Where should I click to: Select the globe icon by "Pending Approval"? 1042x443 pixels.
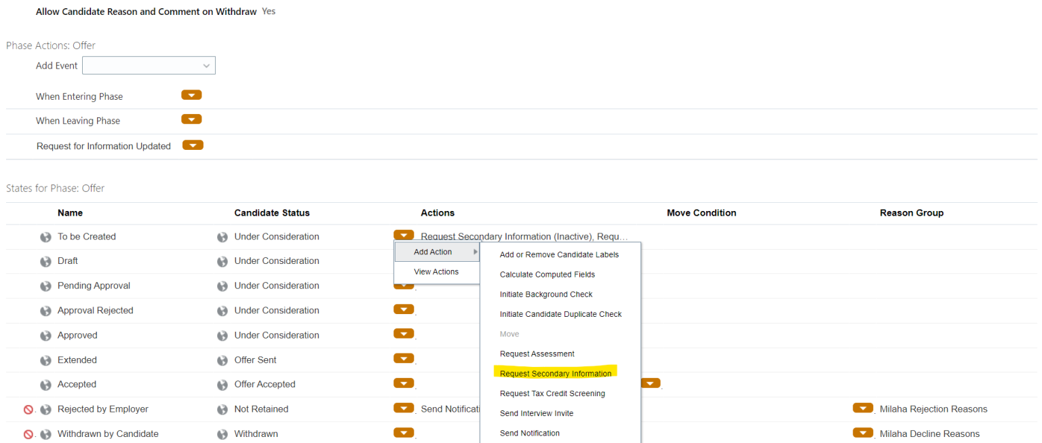coord(45,285)
